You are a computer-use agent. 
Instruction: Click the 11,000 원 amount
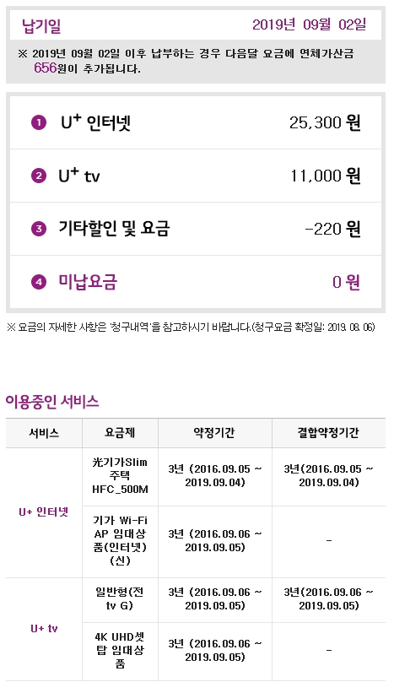[x=326, y=176]
